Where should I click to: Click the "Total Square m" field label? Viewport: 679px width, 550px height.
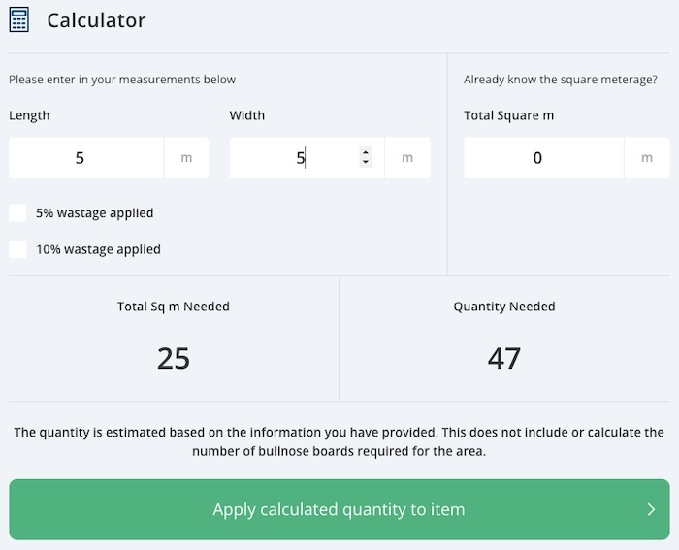click(x=508, y=115)
